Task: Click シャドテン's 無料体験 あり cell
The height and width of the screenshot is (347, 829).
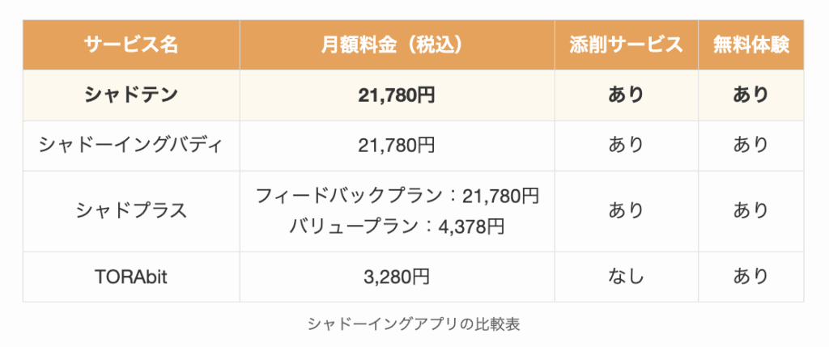Action: tap(750, 95)
